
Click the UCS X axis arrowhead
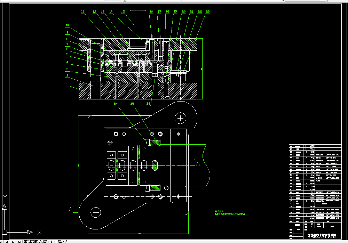click(30, 232)
